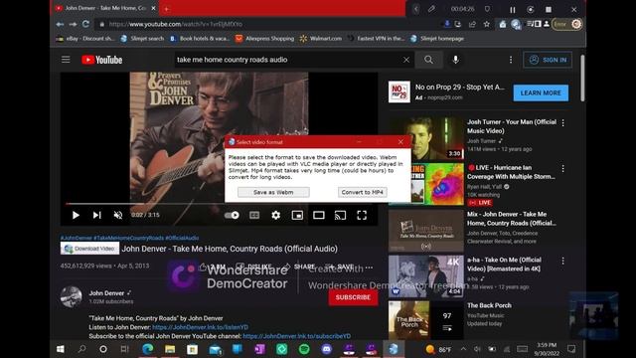
Task: Open player settings gear
Action: pos(276,215)
